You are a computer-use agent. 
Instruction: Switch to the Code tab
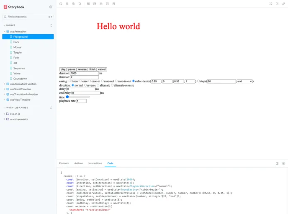point(110,163)
